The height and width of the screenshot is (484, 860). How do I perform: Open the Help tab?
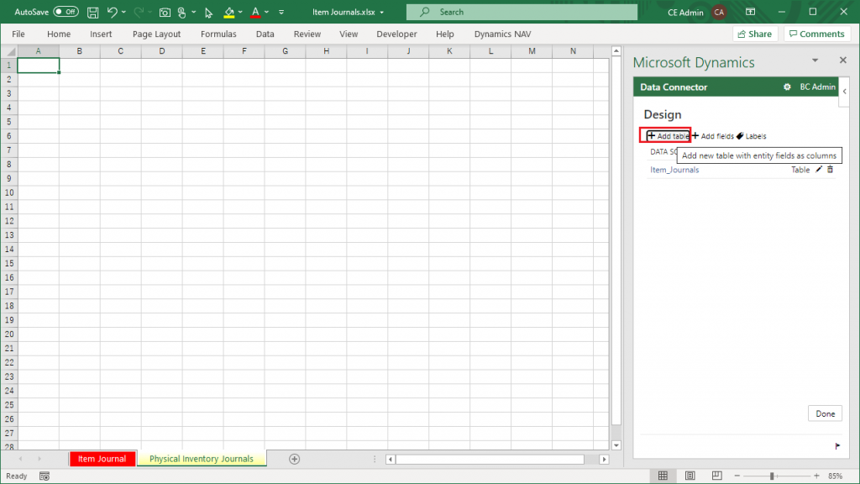(445, 34)
